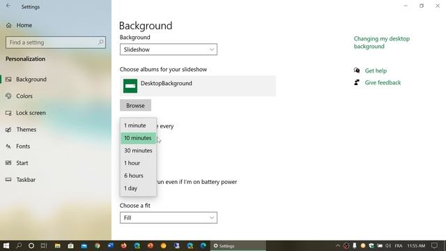
Task: Open the Taskbar settings page
Action: (26, 180)
